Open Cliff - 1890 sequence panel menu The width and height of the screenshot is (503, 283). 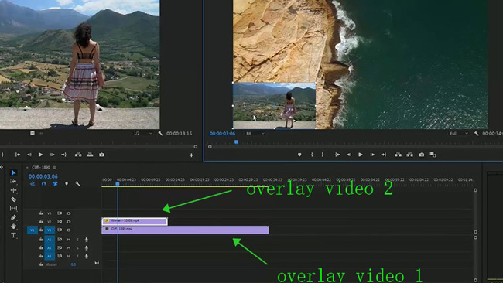(x=54, y=168)
